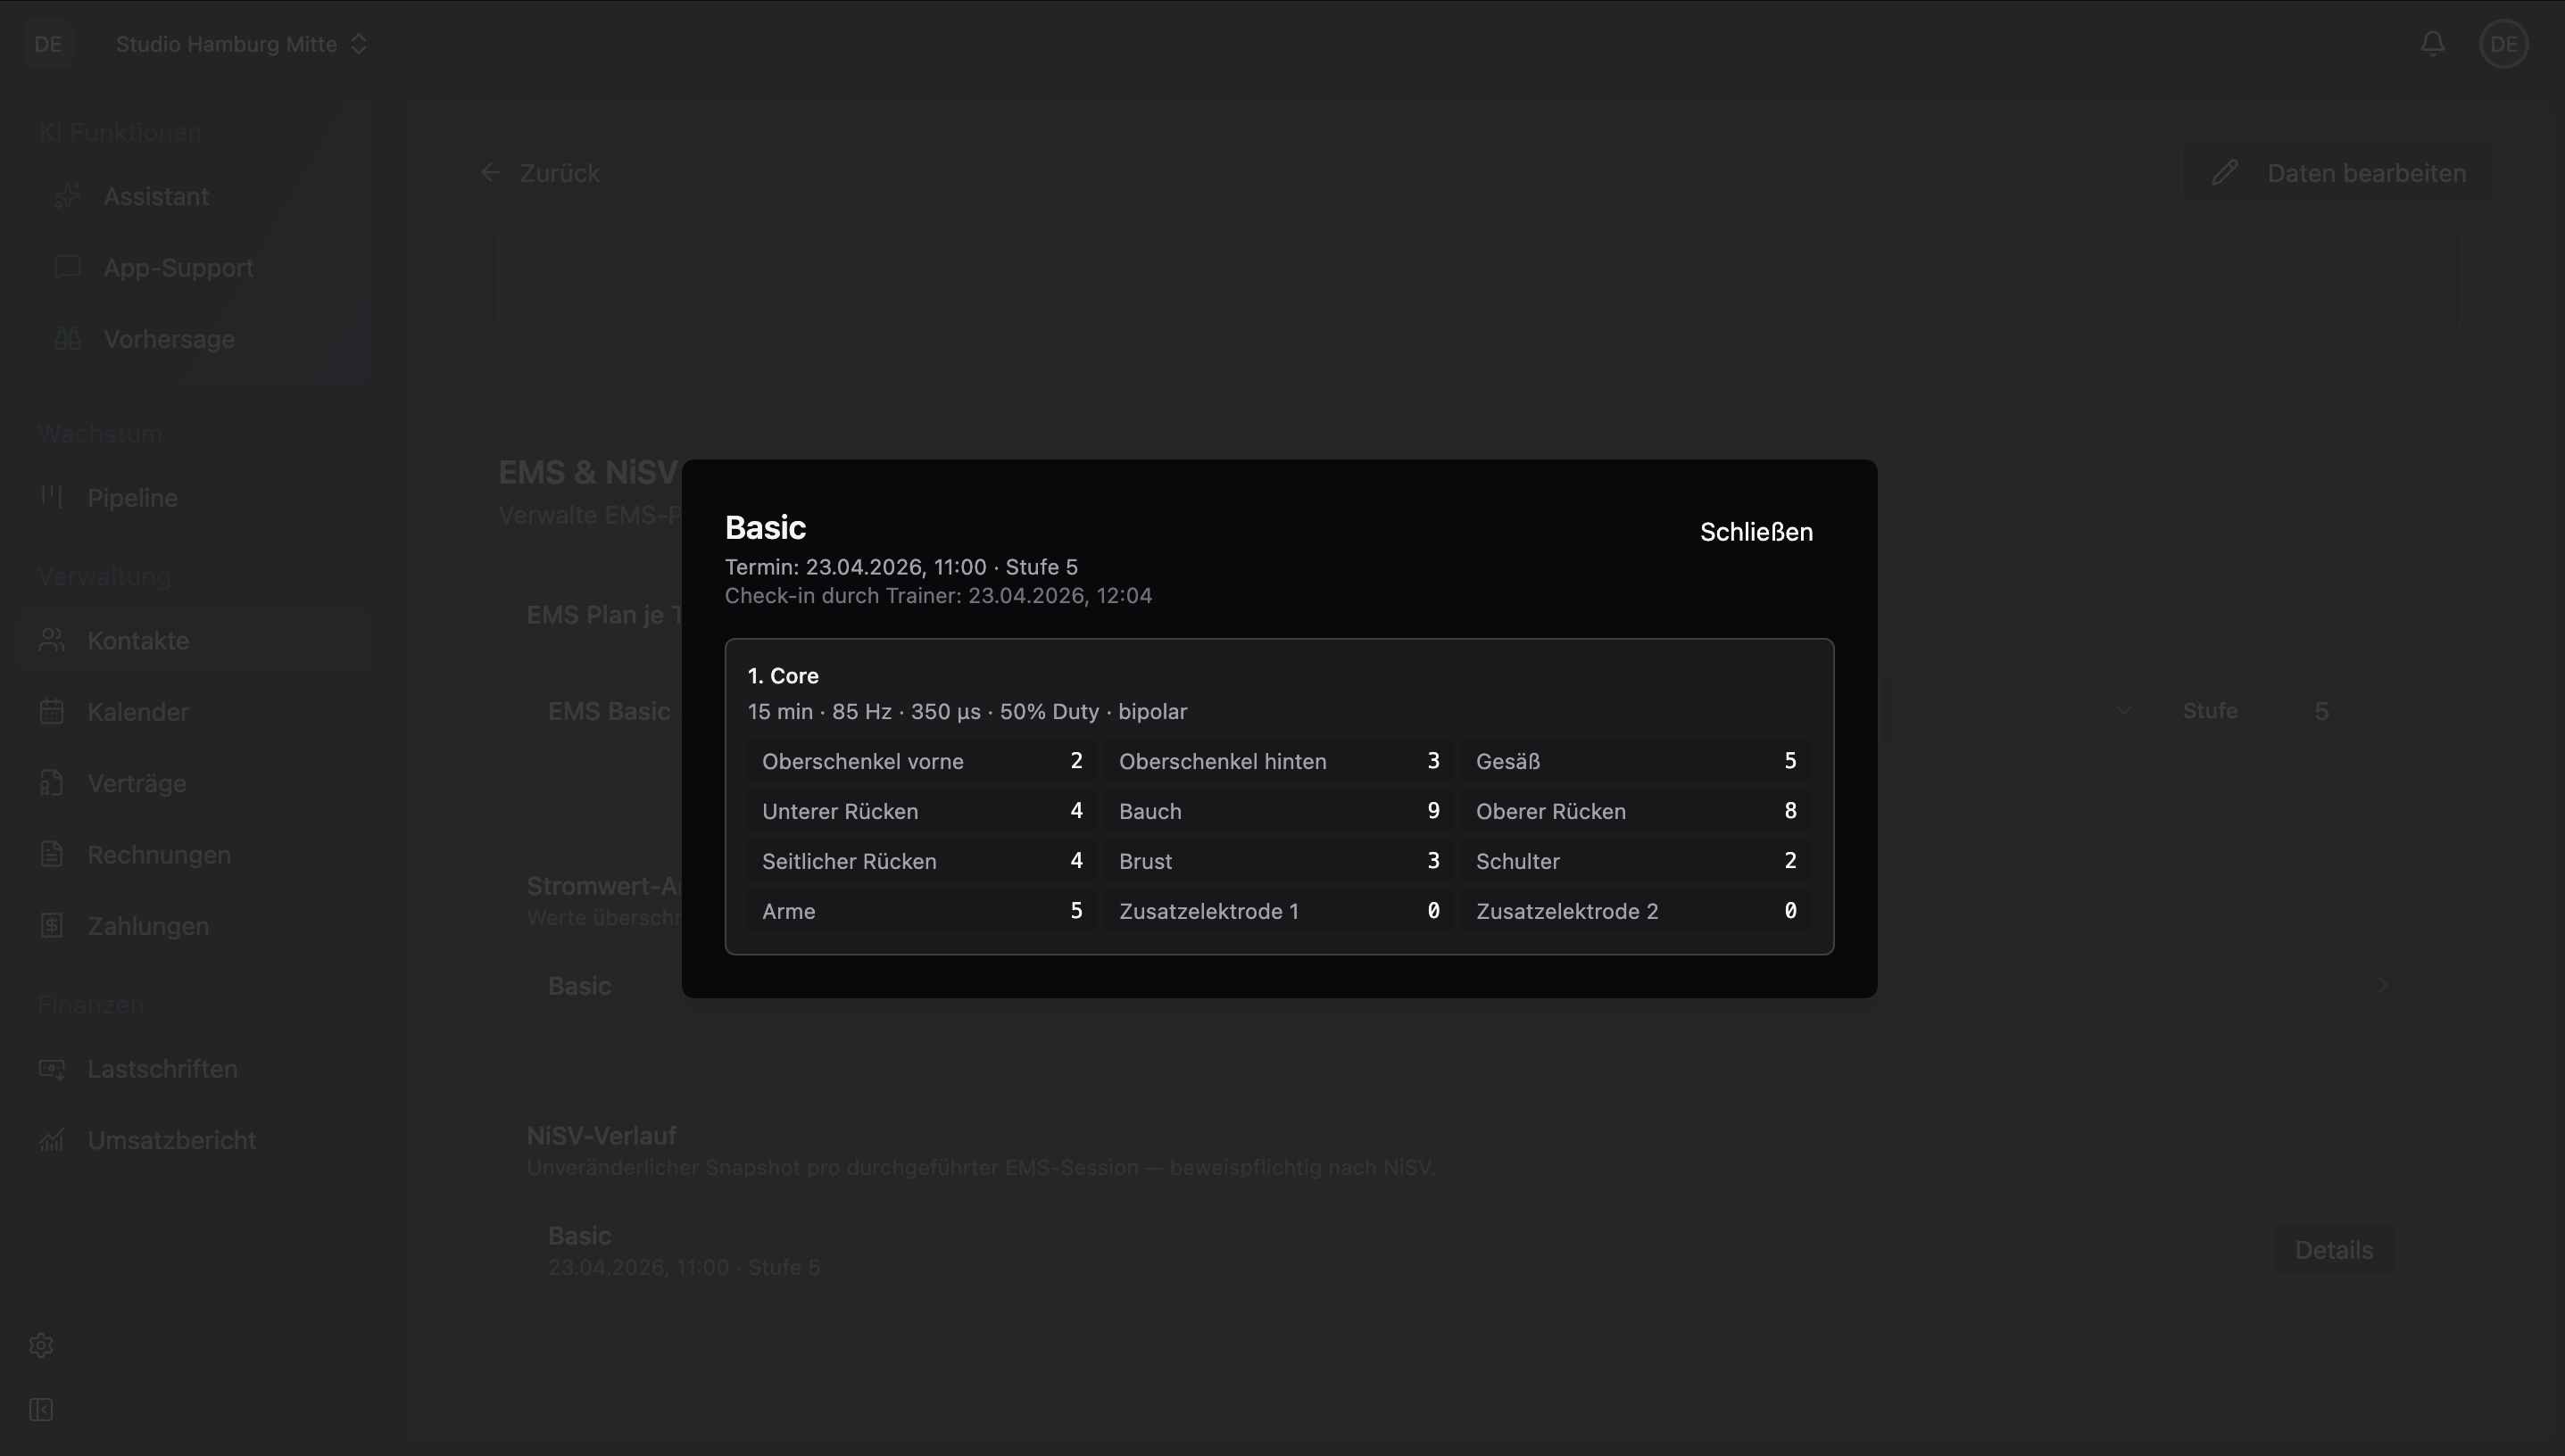
Task: Click the '15 min · 85 Hz' parameters line
Action: pos(967,712)
